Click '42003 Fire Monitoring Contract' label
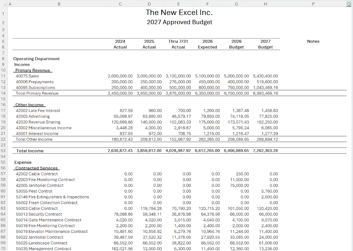353x251 pixels. [x=45, y=179]
